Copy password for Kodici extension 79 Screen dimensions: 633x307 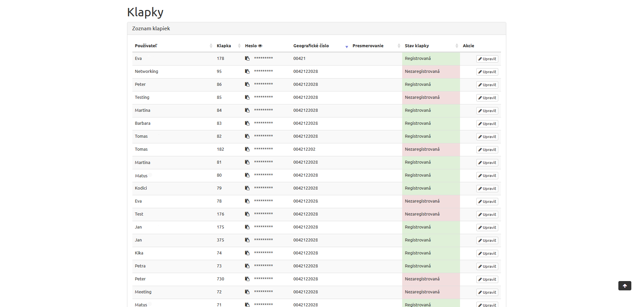point(247,188)
